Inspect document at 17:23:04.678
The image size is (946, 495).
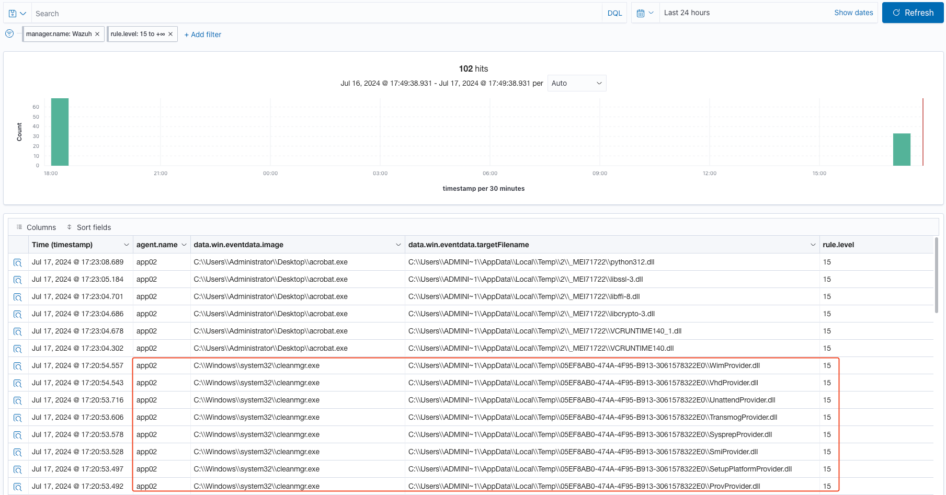(x=18, y=331)
